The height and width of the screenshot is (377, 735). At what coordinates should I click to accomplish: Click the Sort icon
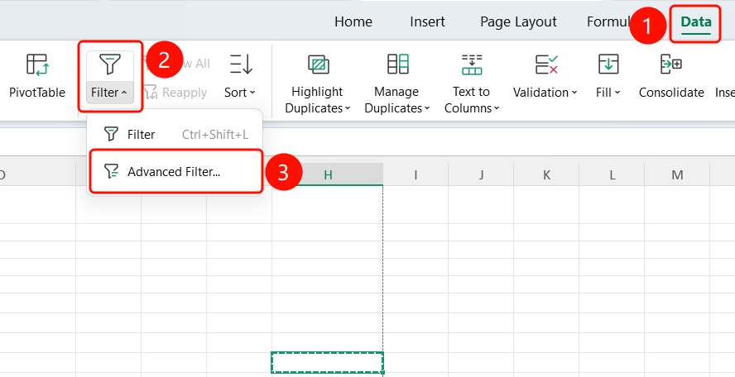[x=242, y=64]
